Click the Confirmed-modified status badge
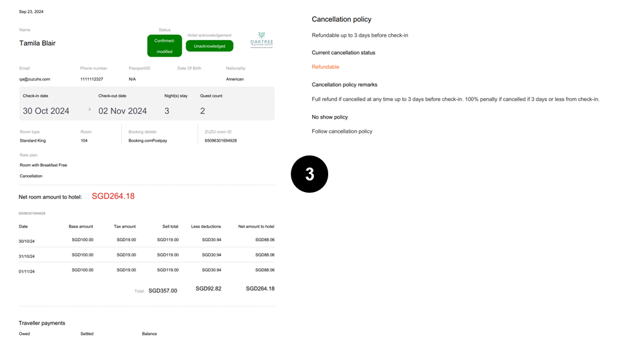 point(164,46)
